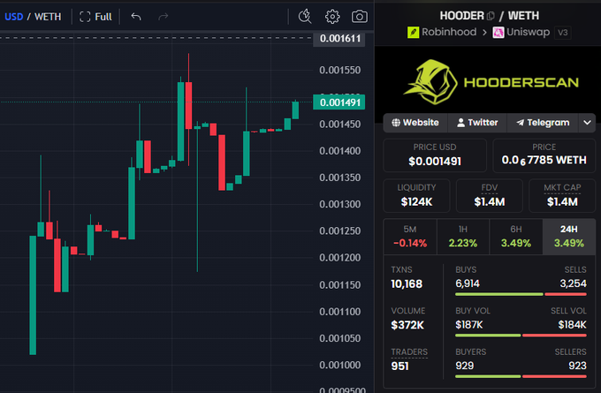Open the quick search lightning icon

[305, 17]
